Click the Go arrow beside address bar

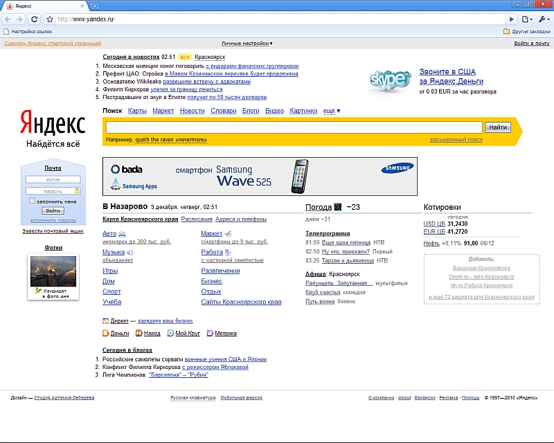point(511,19)
